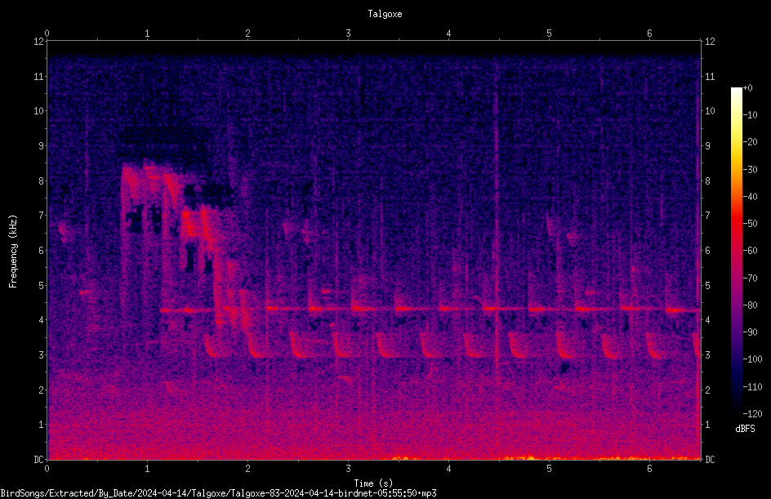
Task: Click the Talgoxe title above the spectrogram
Action: [385, 14]
